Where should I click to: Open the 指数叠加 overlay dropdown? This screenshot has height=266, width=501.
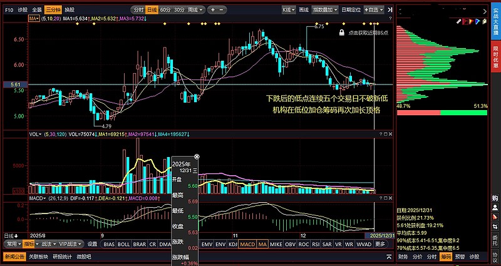click(x=324, y=10)
